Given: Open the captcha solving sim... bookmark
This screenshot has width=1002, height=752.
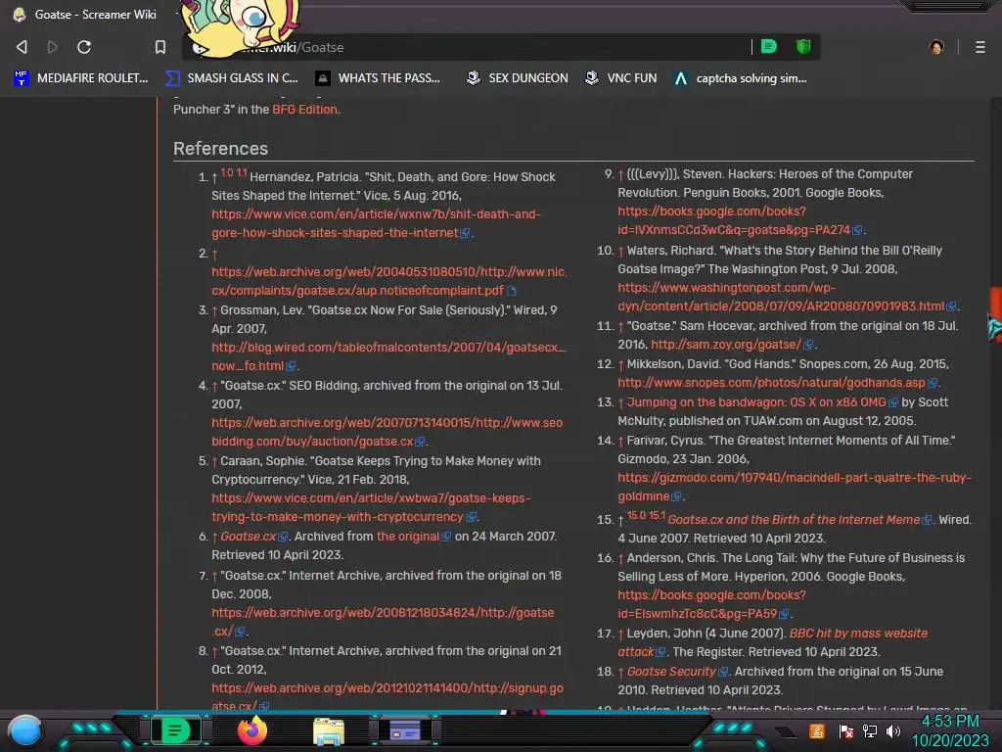Looking at the screenshot, I should pyautogui.click(x=741, y=78).
